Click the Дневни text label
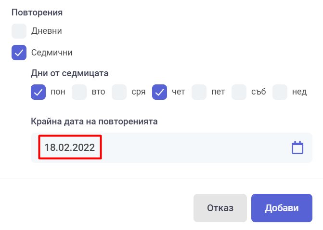This screenshot has width=323, height=230. pyautogui.click(x=47, y=31)
